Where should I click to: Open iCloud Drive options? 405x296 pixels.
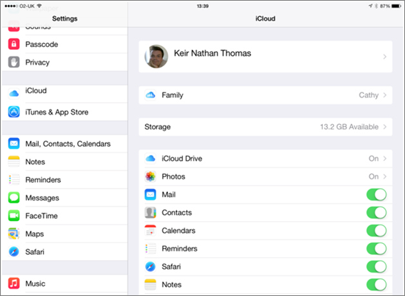click(266, 158)
